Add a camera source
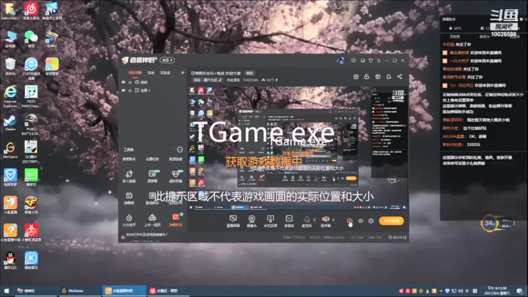This screenshot has height=297, width=528. point(251,221)
